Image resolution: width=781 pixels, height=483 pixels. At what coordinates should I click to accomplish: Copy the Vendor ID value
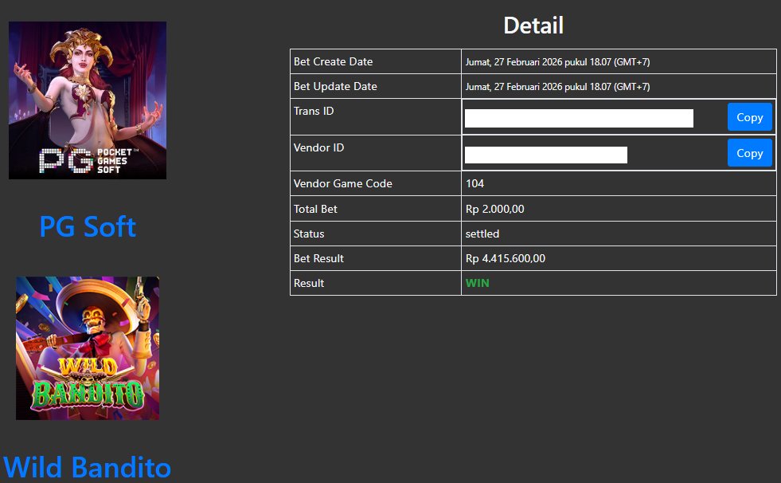pos(749,152)
